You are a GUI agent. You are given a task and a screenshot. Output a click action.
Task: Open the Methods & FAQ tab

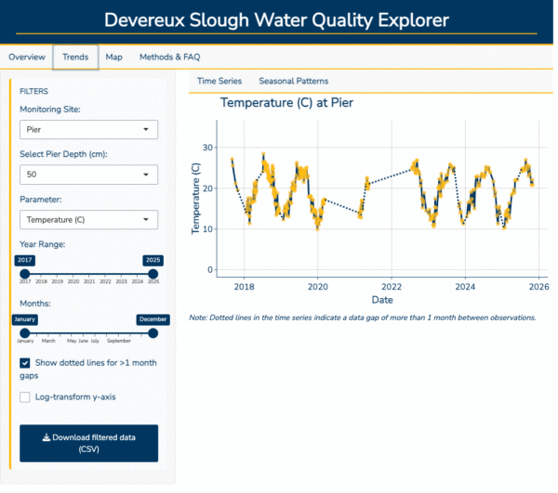click(x=168, y=57)
